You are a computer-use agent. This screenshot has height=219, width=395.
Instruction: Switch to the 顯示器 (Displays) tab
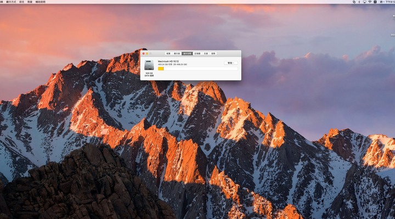[177, 53]
